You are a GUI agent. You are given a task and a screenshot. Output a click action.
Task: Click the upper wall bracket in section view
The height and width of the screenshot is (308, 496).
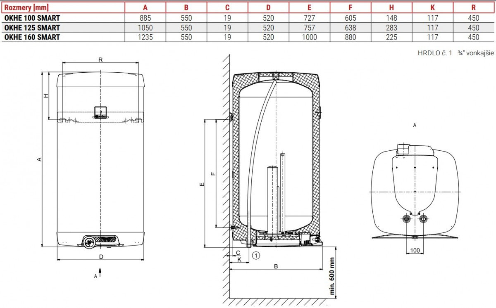click(230, 117)
